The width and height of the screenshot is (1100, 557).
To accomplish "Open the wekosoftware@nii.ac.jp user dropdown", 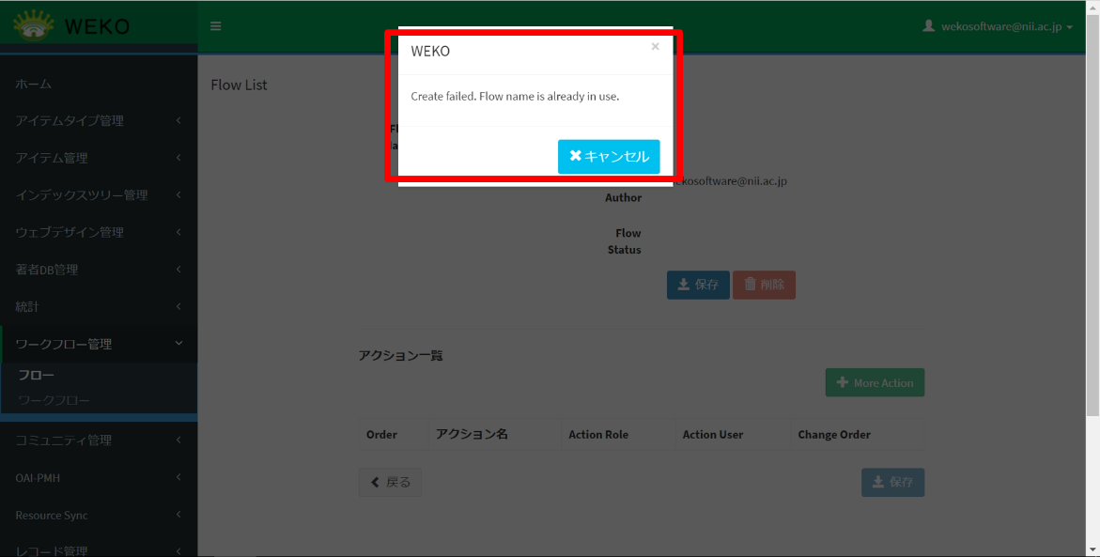I will click(998, 27).
